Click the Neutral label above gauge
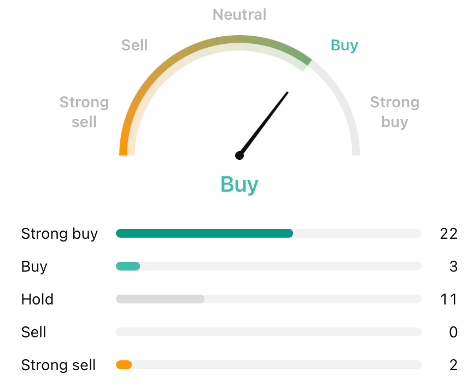 (x=239, y=15)
